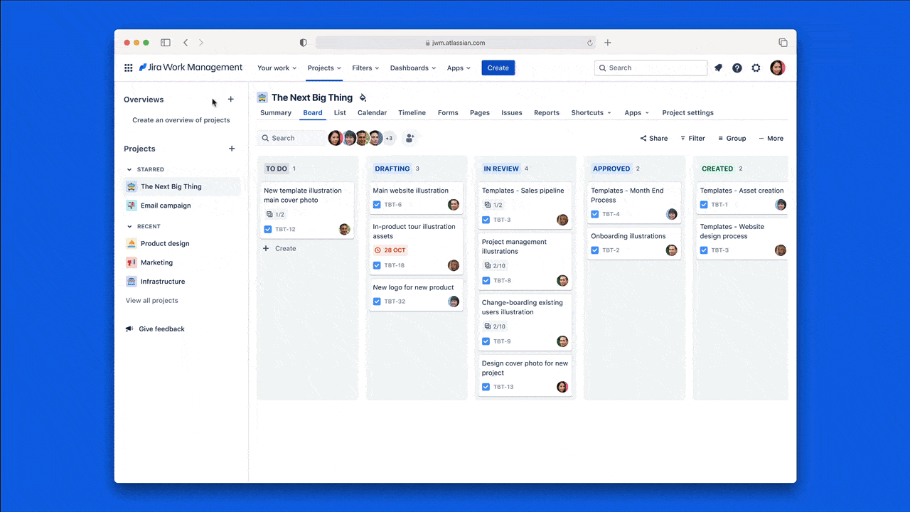Click the plus icon beside Overviews

230,100
